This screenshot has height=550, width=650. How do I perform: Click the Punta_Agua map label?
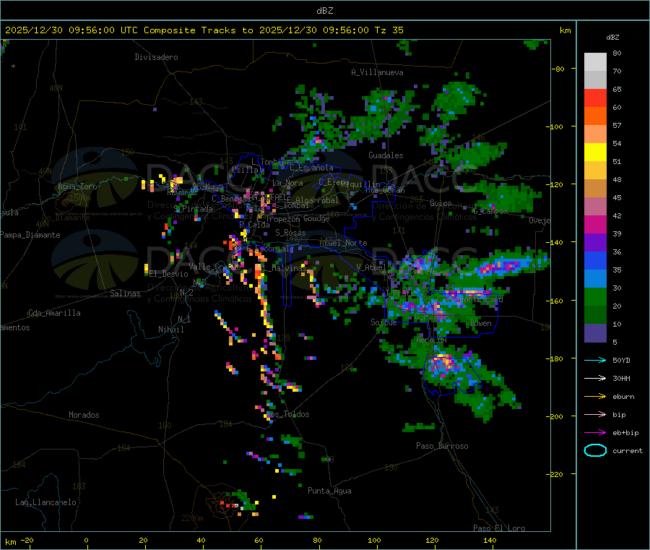point(329,491)
